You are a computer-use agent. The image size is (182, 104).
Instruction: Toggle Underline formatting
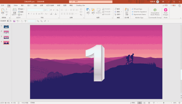(x=34, y=14)
